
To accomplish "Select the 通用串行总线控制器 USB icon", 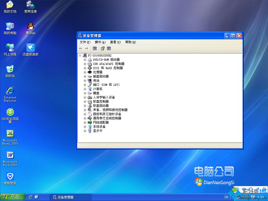I will point(90,118).
